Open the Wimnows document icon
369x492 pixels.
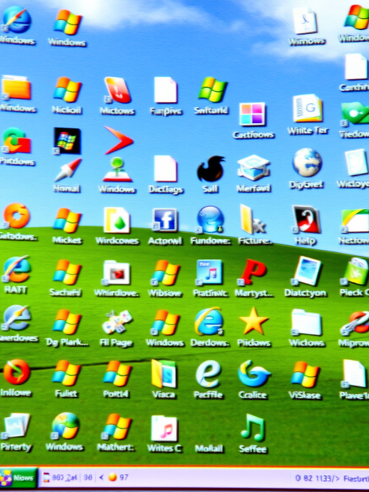(x=305, y=21)
